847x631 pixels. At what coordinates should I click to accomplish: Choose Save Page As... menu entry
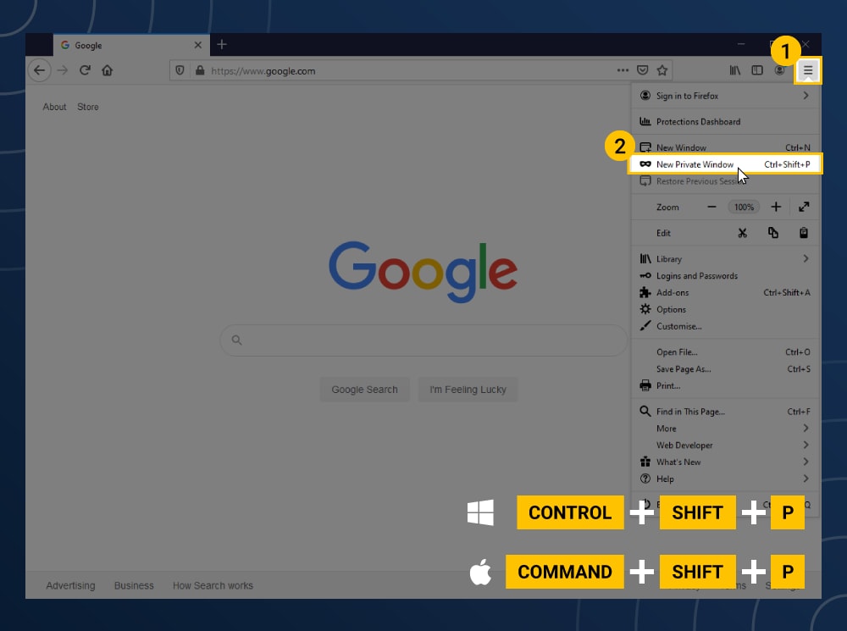click(x=726, y=369)
